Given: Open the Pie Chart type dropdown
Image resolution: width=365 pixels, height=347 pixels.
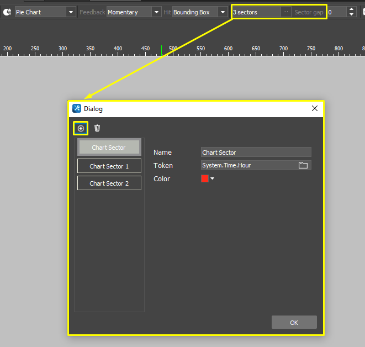Looking at the screenshot, I should tap(71, 12).
